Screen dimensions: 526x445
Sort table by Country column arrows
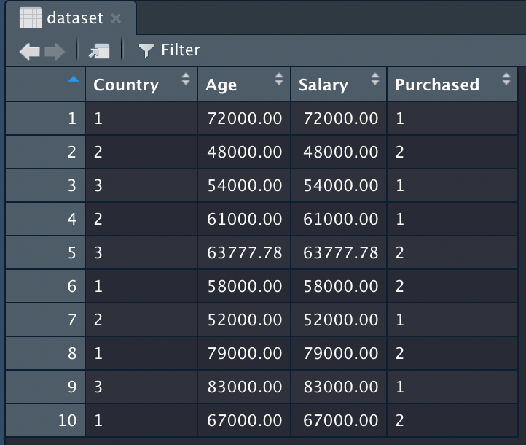[186, 80]
